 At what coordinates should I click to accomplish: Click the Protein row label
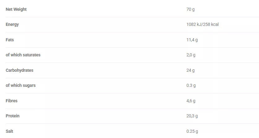[12, 116]
